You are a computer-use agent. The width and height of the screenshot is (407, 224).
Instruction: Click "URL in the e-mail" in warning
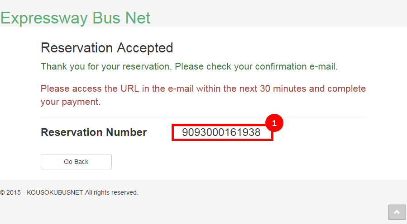(157, 89)
